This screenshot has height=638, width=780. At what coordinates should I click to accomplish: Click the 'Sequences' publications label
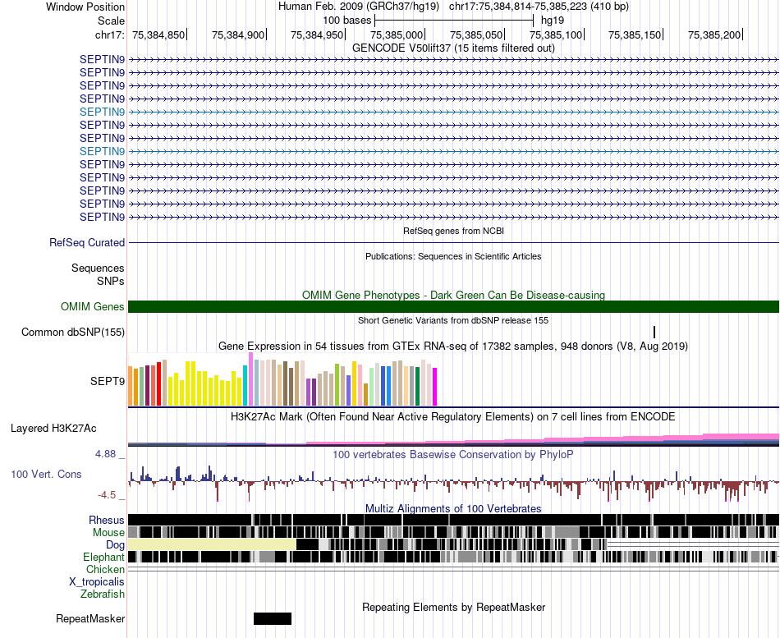[98, 269]
